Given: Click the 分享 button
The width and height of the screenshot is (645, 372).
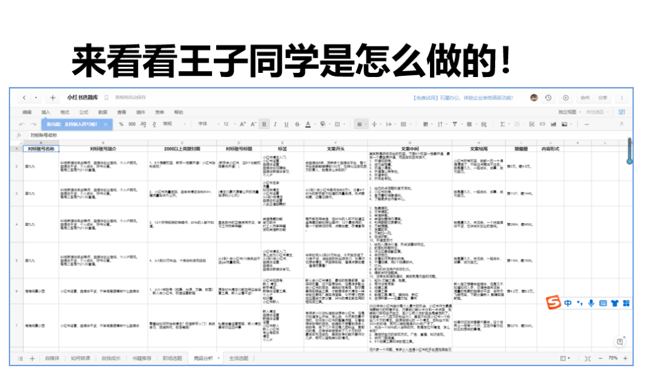Looking at the screenshot, I should point(603,98).
